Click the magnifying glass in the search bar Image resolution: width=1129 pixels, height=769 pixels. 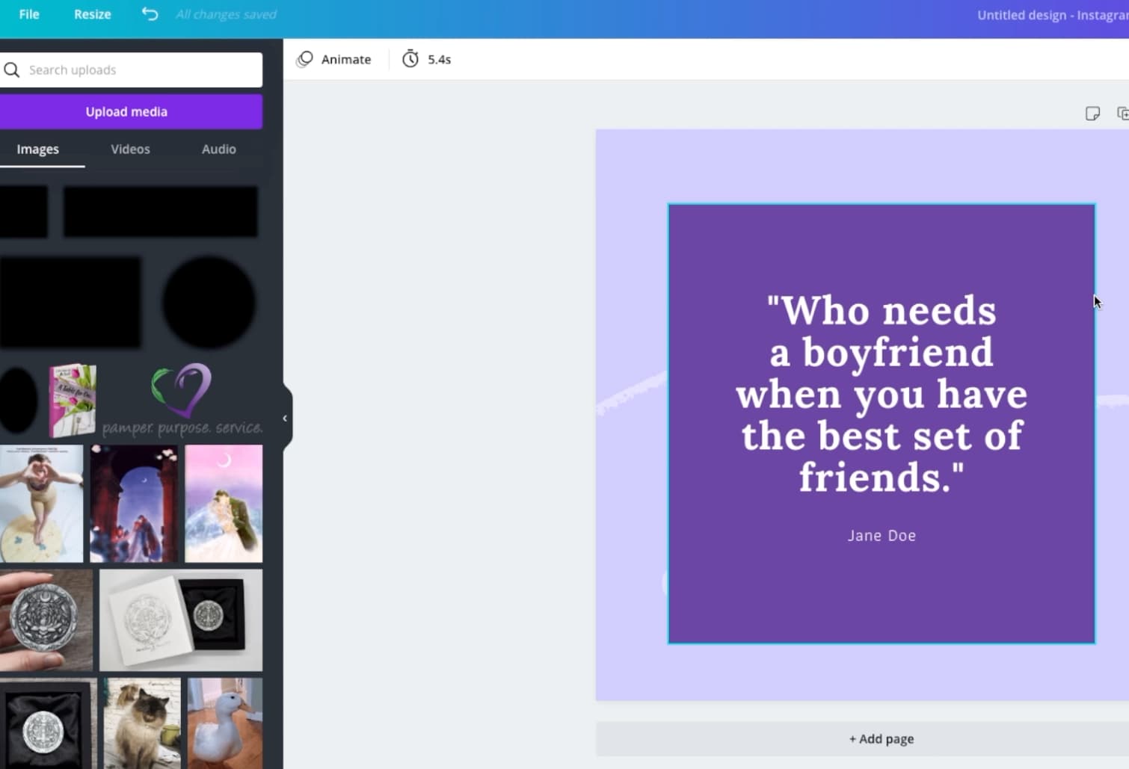[12, 70]
